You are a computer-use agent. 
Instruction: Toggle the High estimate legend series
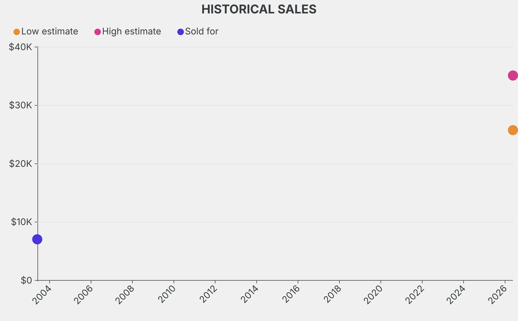[x=127, y=31]
